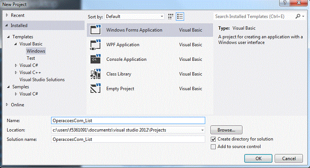
Task: Click the Browse... button
Action: click(226, 130)
